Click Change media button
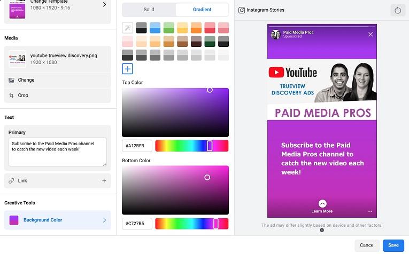409x254 pixels. click(57, 80)
